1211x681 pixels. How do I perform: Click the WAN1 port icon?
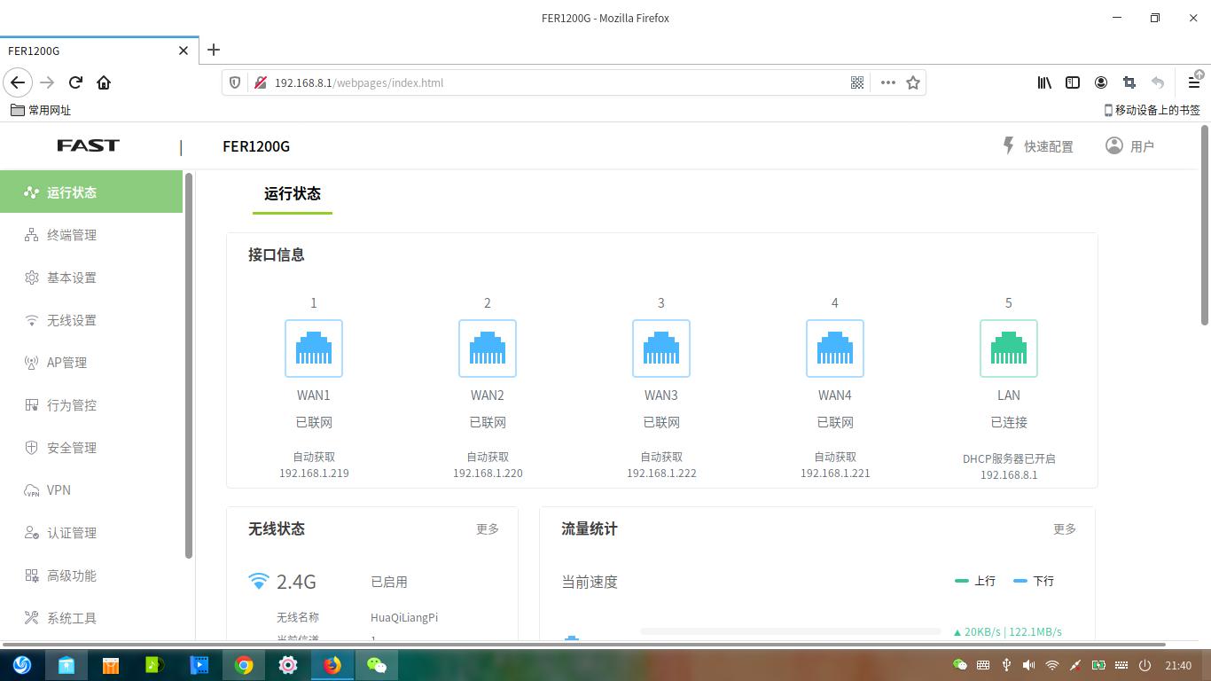click(313, 348)
